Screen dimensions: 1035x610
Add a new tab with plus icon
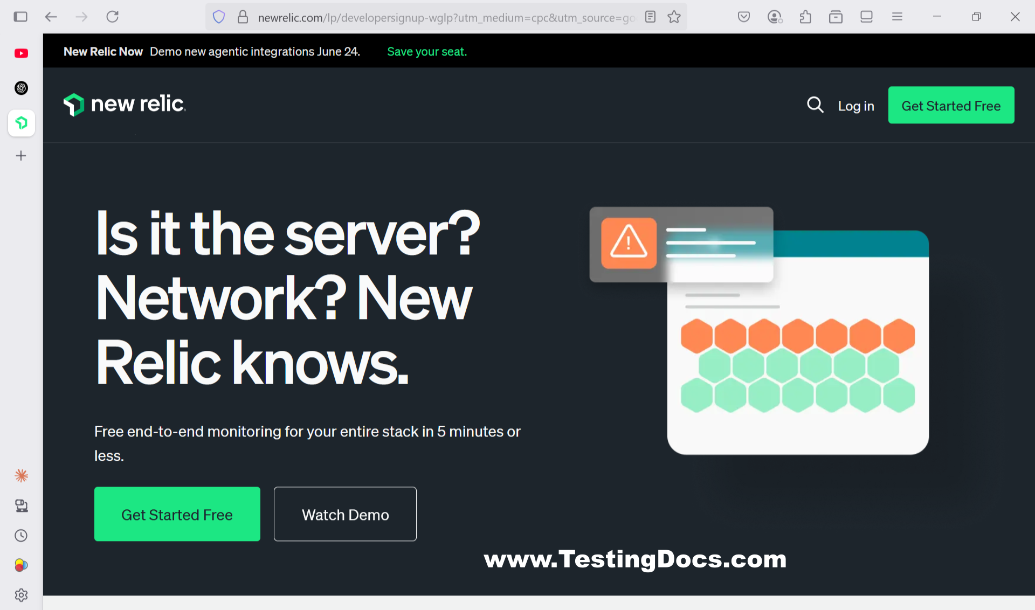[21, 156]
